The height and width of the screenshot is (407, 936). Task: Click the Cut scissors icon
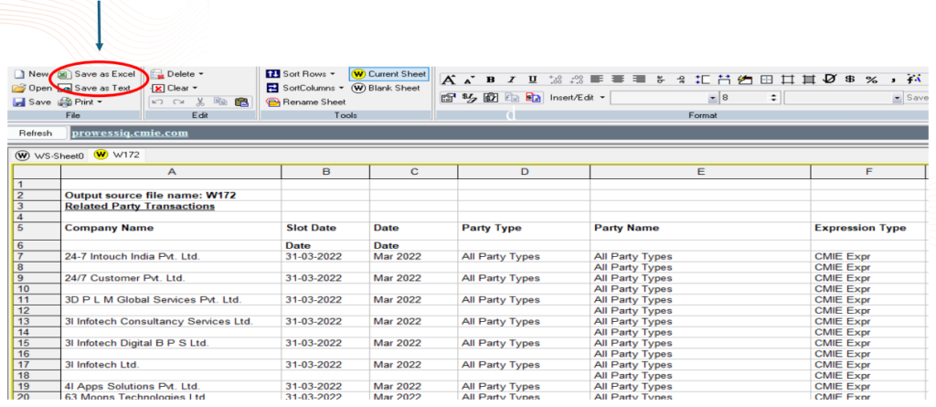199,102
